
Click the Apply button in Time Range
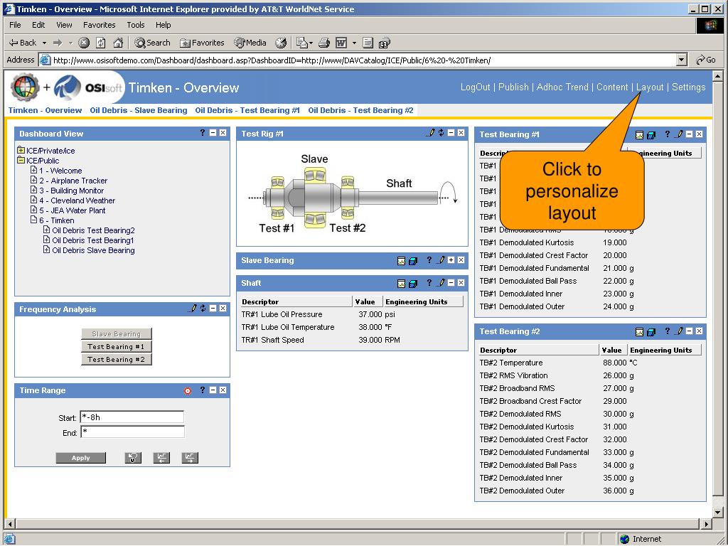[x=81, y=458]
